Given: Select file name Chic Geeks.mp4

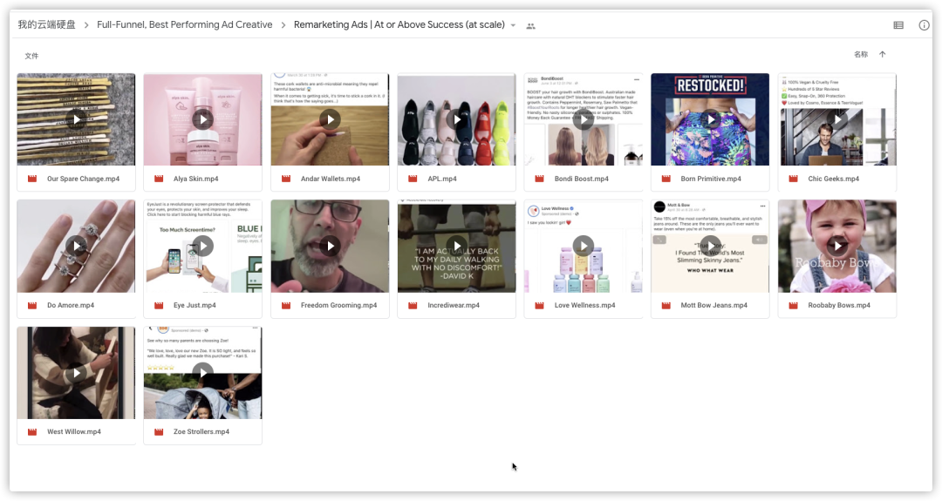Looking at the screenshot, I should [834, 179].
